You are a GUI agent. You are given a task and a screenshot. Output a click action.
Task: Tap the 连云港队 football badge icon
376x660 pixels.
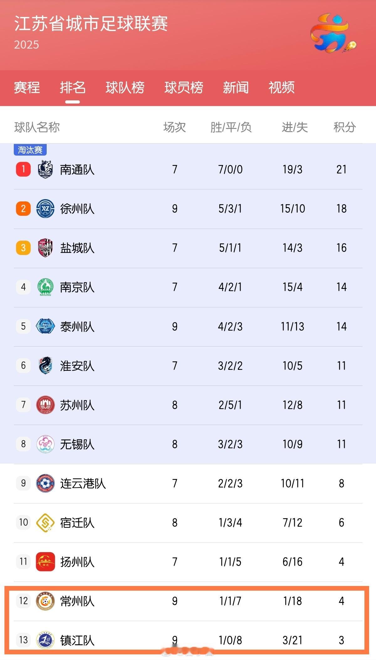45,483
